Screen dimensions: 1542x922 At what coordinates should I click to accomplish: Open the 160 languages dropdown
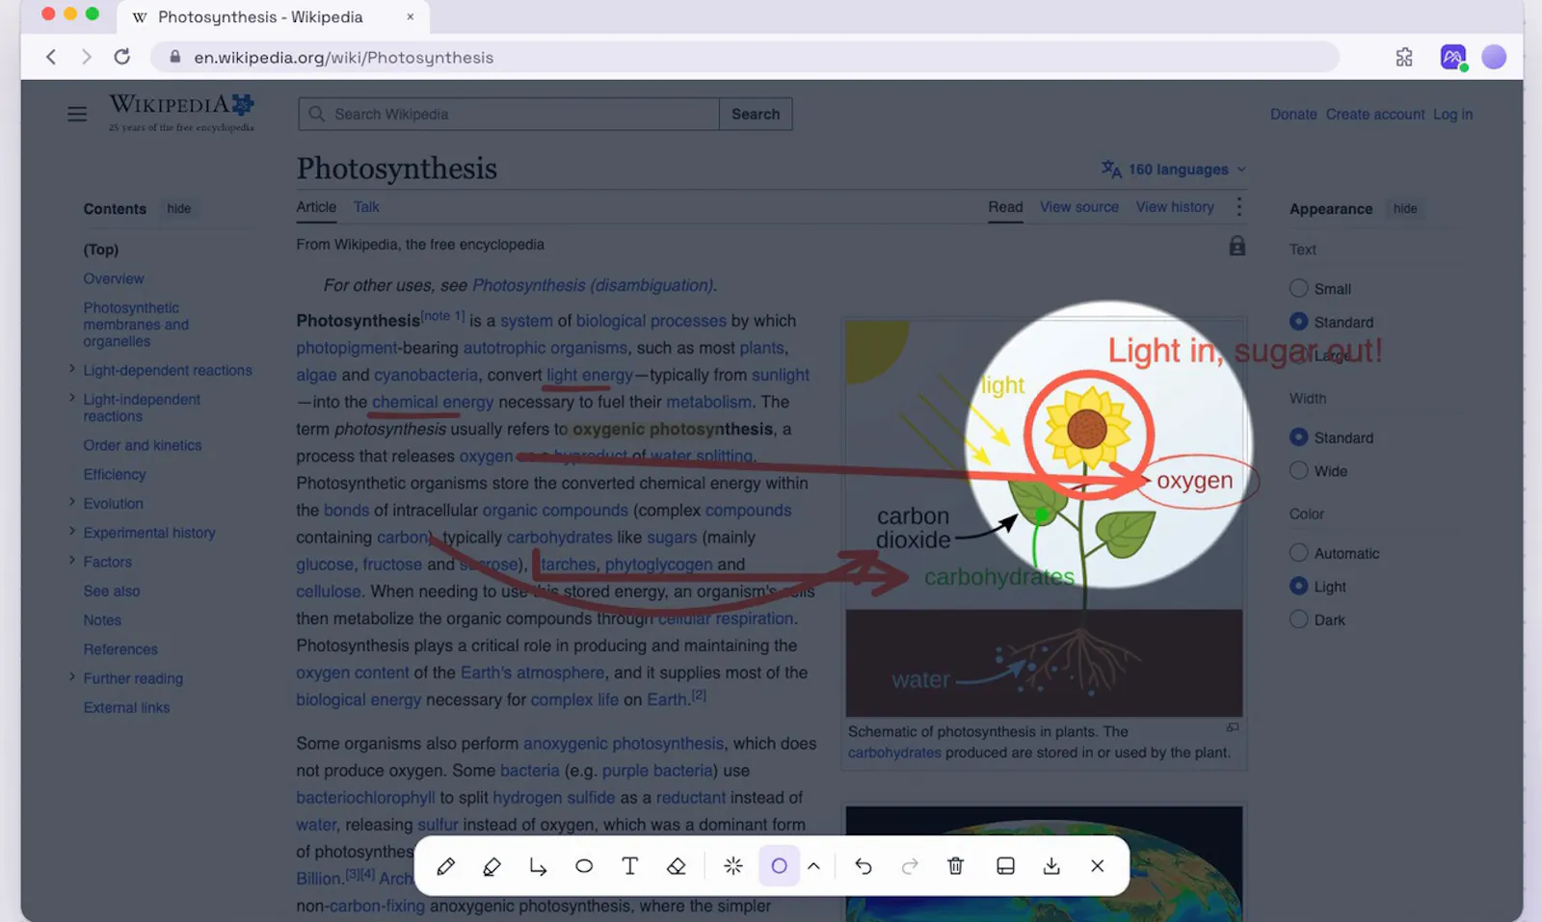1174,170
